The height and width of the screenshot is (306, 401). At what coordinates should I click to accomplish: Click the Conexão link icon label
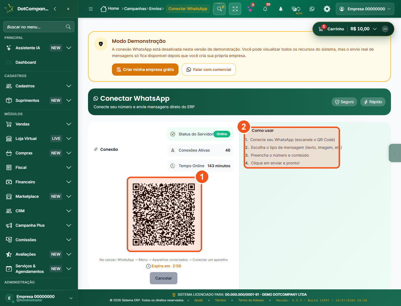coord(106,149)
